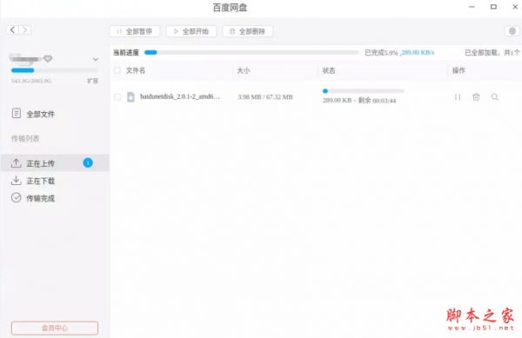This screenshot has height=338, width=522.
Task: Start all transfers with 全部开始
Action: pyautogui.click(x=191, y=31)
